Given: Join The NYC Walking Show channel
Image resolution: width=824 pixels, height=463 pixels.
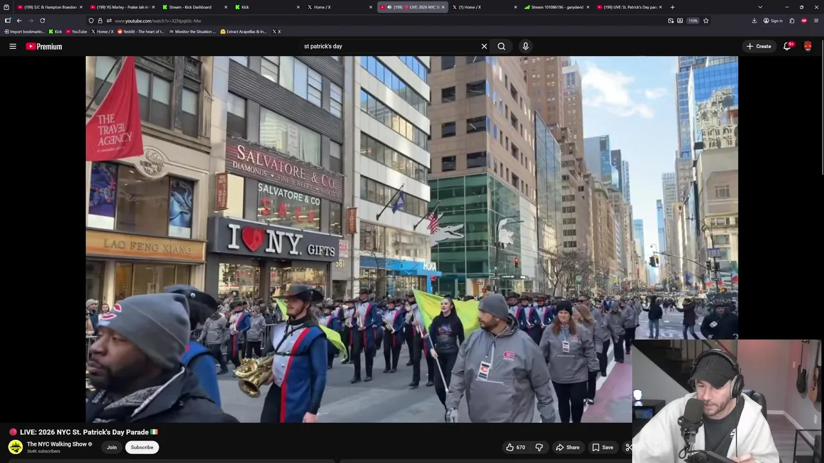Looking at the screenshot, I should coord(111,448).
